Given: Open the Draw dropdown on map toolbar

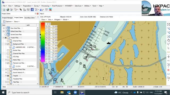Looking at the screenshot, I should [44, 20].
